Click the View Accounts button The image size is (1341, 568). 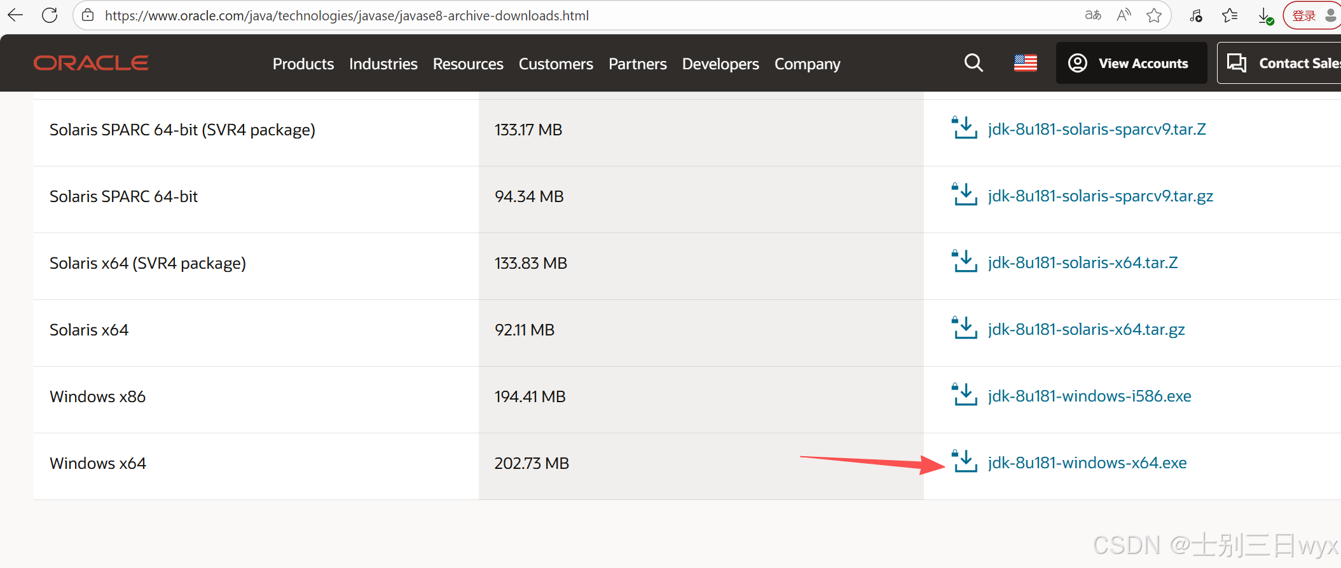tap(1131, 63)
